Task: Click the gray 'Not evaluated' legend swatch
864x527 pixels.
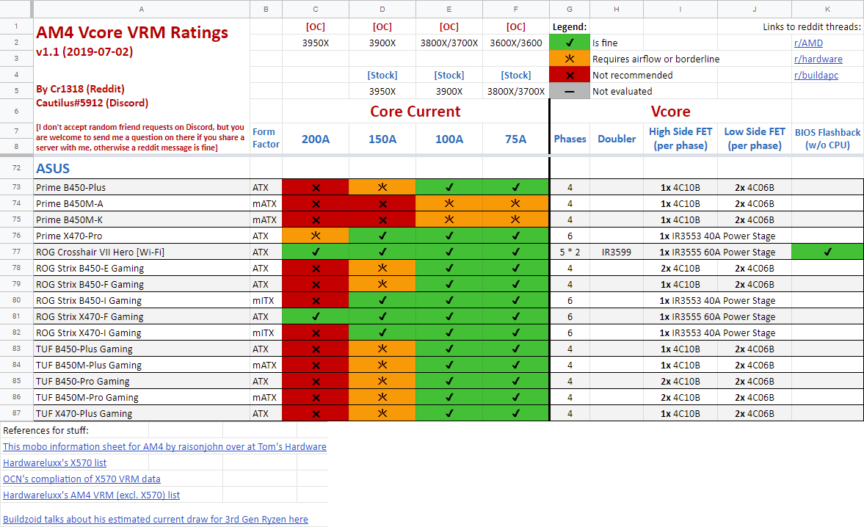Action: (x=570, y=91)
